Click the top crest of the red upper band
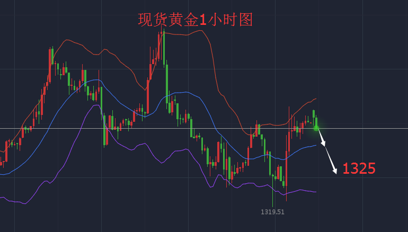408x232 pixels. pyautogui.click(x=201, y=31)
